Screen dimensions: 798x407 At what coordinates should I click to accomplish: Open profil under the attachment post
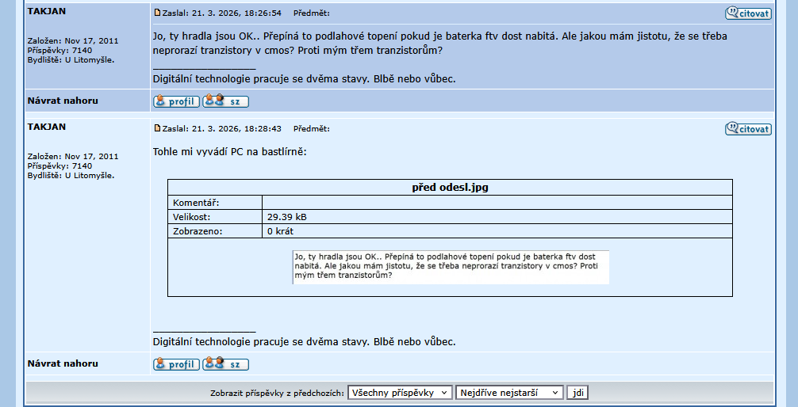[176, 364]
